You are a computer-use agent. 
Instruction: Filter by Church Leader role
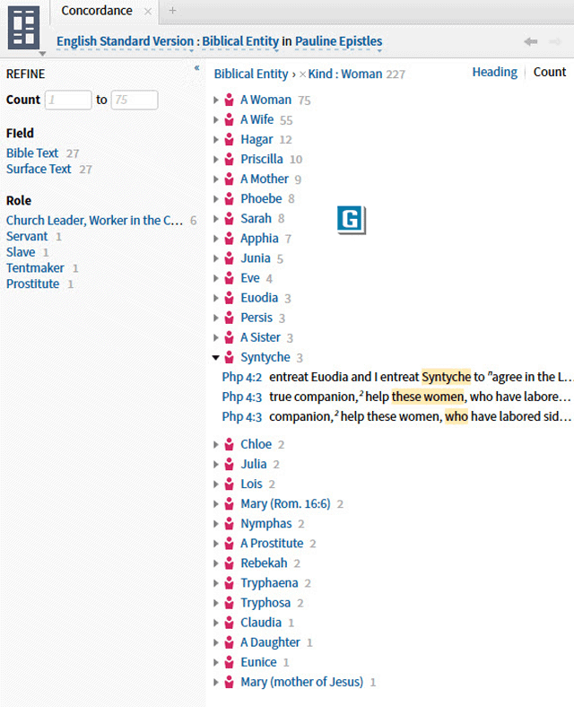click(94, 221)
